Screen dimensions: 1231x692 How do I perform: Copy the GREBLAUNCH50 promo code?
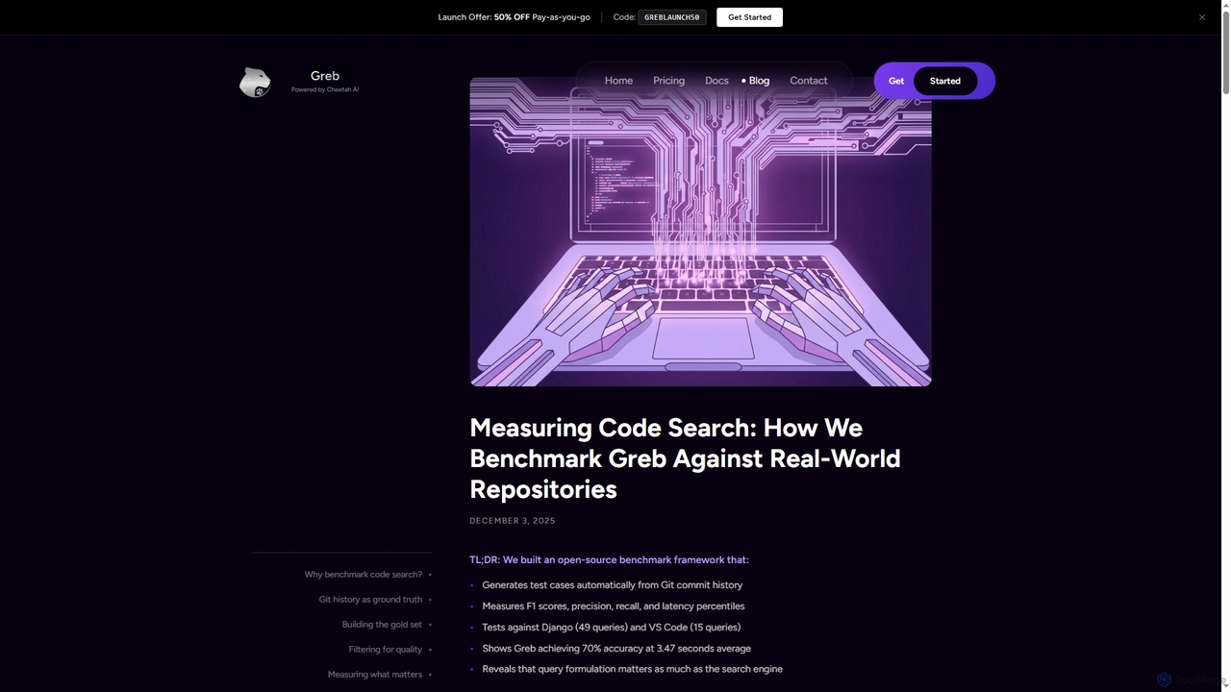(x=672, y=17)
